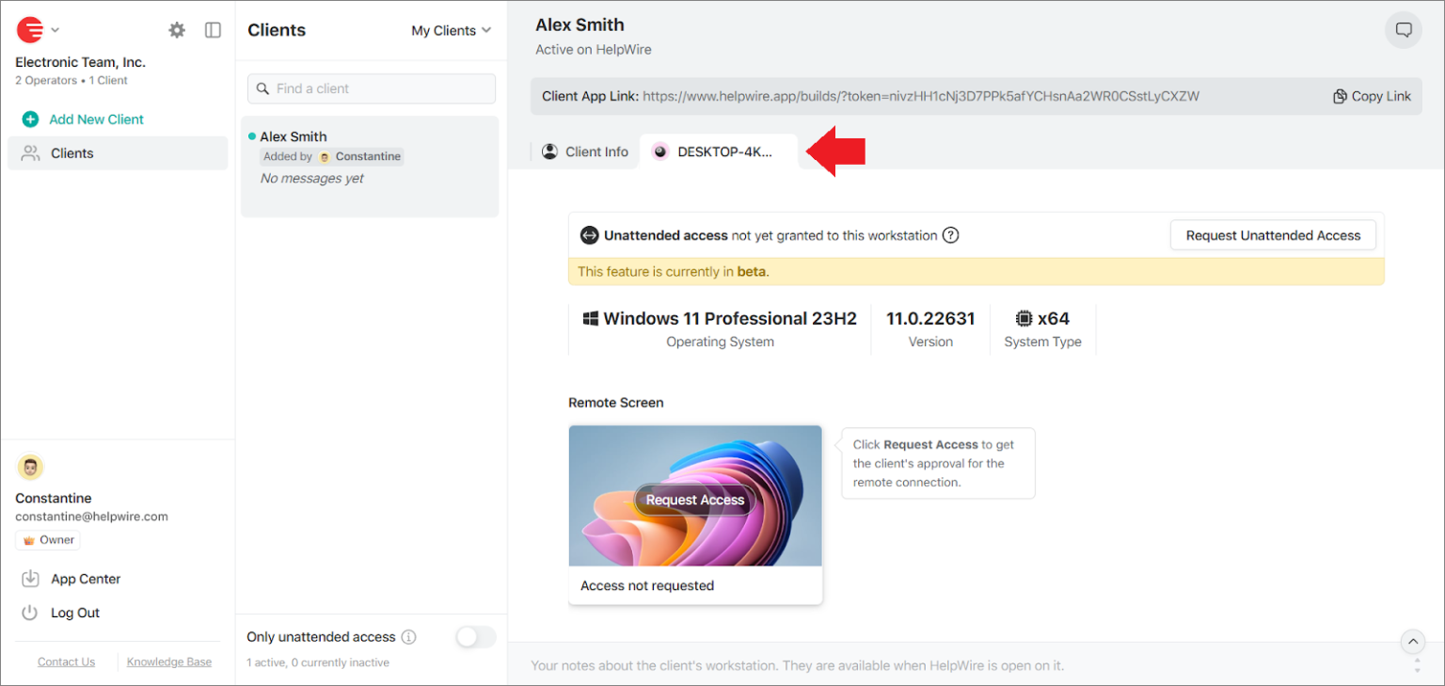The width and height of the screenshot is (1445, 686).
Task: Open the chat icon at top right
Action: click(x=1404, y=30)
